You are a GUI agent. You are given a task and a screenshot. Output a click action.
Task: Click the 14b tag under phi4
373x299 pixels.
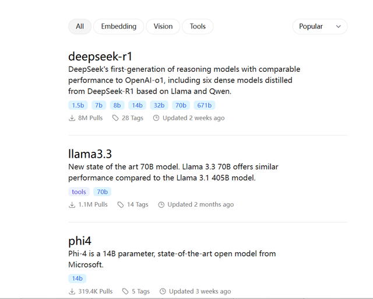tap(78, 279)
